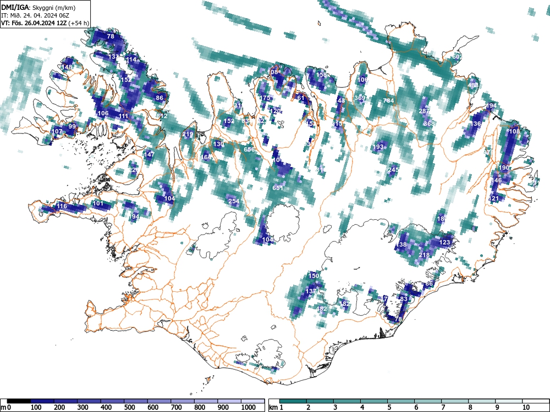Click the '812' visibility value on the map
Viewport: 550px width, 412px height.
[162, 116]
